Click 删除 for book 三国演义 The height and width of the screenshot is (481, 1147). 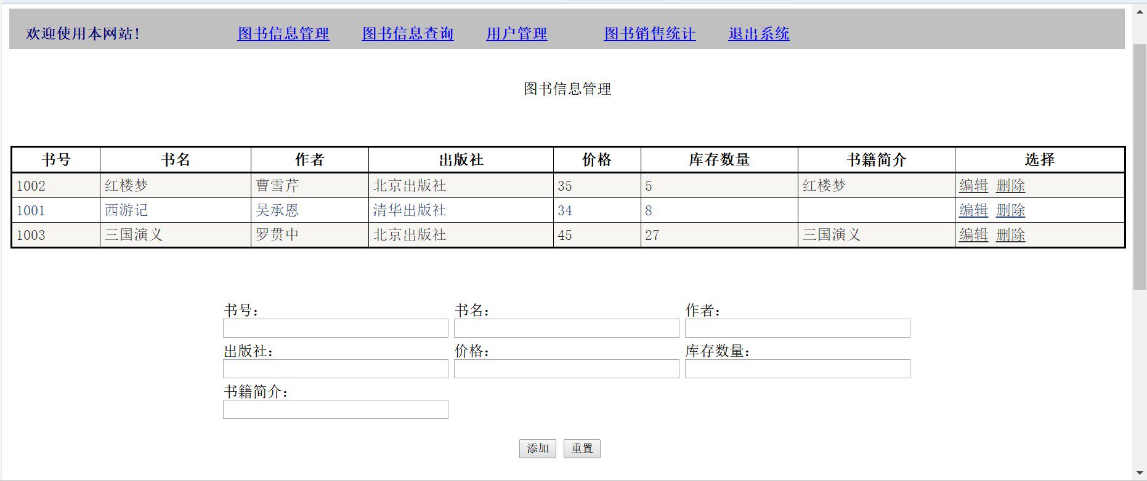coord(1011,234)
